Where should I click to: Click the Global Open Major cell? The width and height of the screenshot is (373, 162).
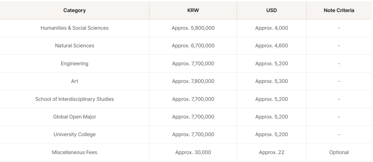75,117
